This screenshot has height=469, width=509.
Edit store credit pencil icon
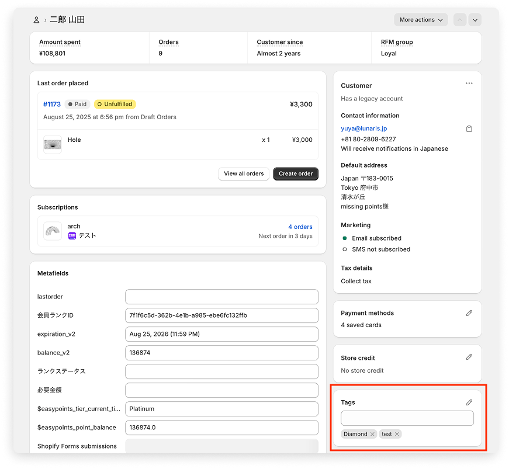(469, 357)
